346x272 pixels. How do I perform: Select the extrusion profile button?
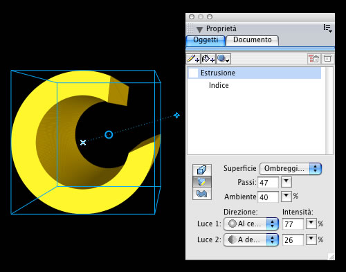[x=202, y=194]
